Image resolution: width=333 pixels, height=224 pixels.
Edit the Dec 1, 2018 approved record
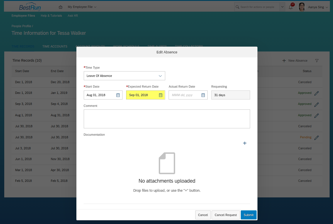coord(316,93)
